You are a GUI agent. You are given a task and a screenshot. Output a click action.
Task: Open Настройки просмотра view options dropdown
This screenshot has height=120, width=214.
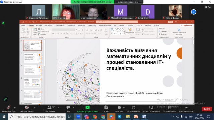pyautogui.click(x=129, y=2)
